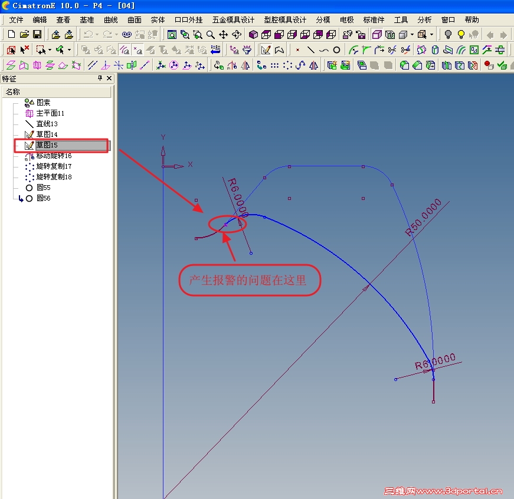Image resolution: width=514 pixels, height=499 pixels.
Task: Select the R50.0000 dimension in the sketch
Action: click(423, 217)
